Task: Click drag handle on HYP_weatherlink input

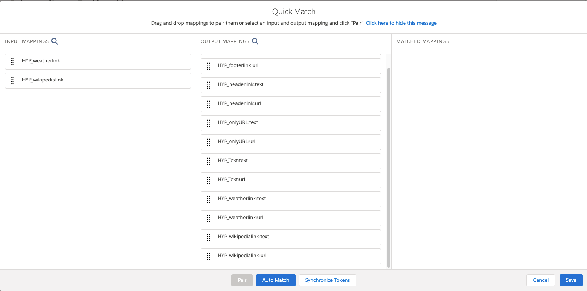Action: 13,61
